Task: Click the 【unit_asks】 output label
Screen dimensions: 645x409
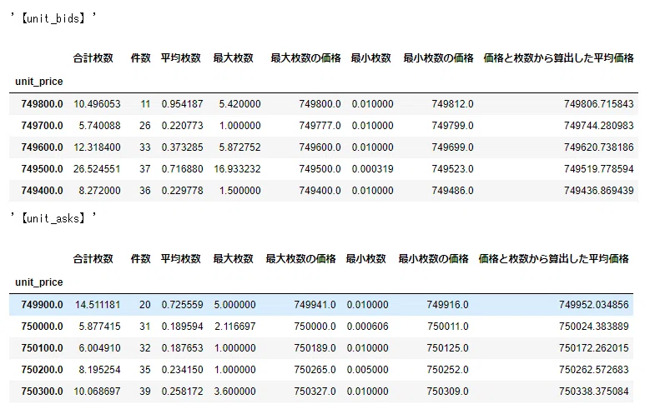Action: pos(53,218)
